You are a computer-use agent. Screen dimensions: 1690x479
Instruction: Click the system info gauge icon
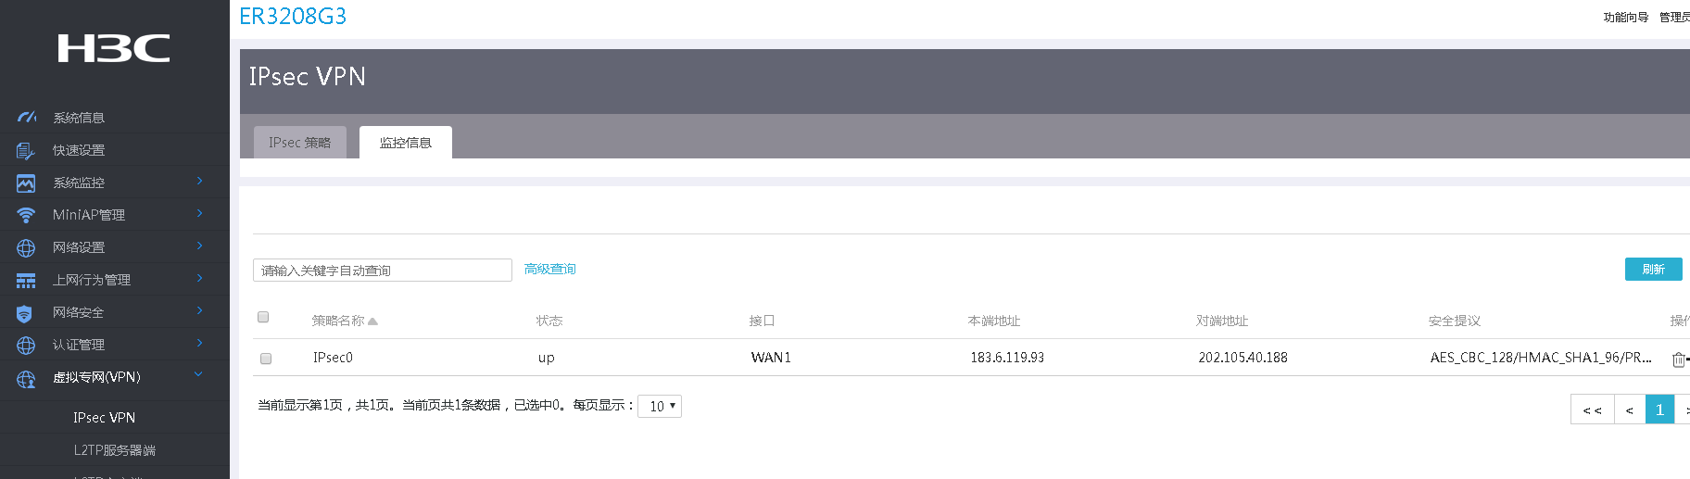point(26,118)
